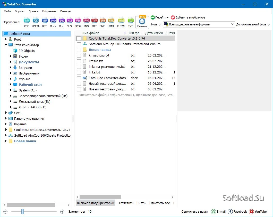Open the Помощь menu
The width and height of the screenshot is (273, 217).
(65, 11)
